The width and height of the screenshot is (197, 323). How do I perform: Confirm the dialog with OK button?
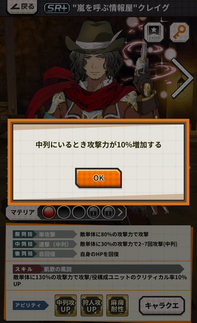[x=98, y=178]
